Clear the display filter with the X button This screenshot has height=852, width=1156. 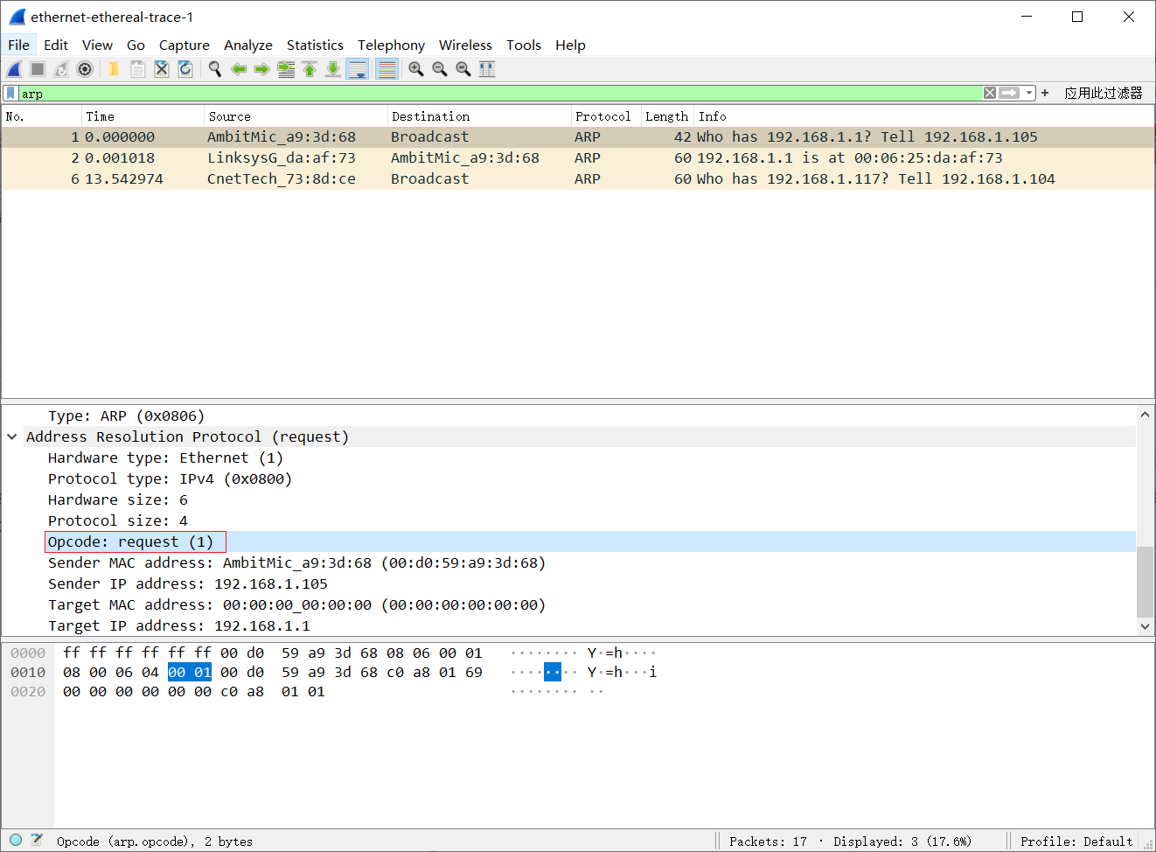click(990, 93)
